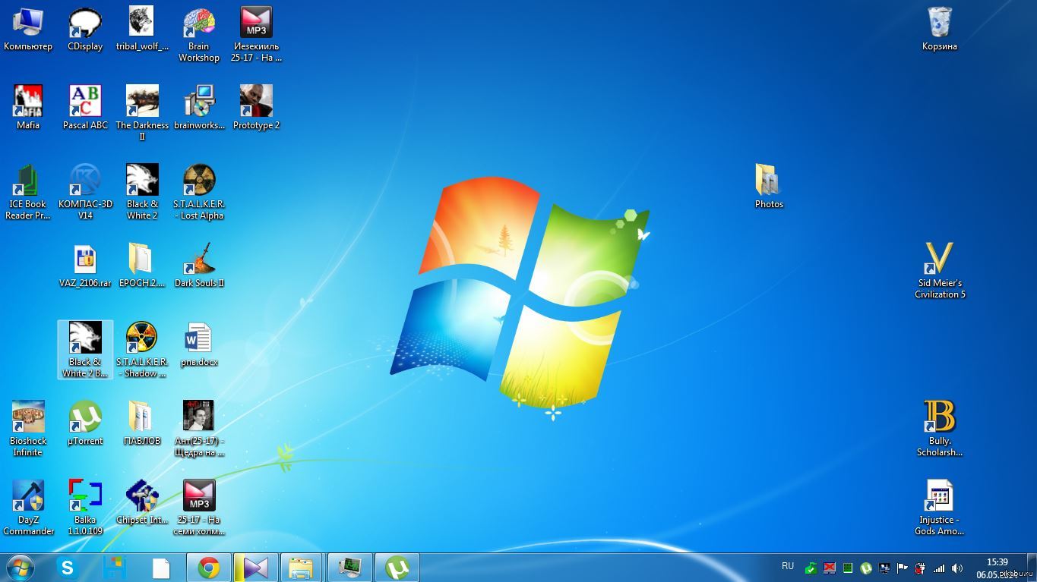Select the Bully. Scholarship shortcut

940,429
